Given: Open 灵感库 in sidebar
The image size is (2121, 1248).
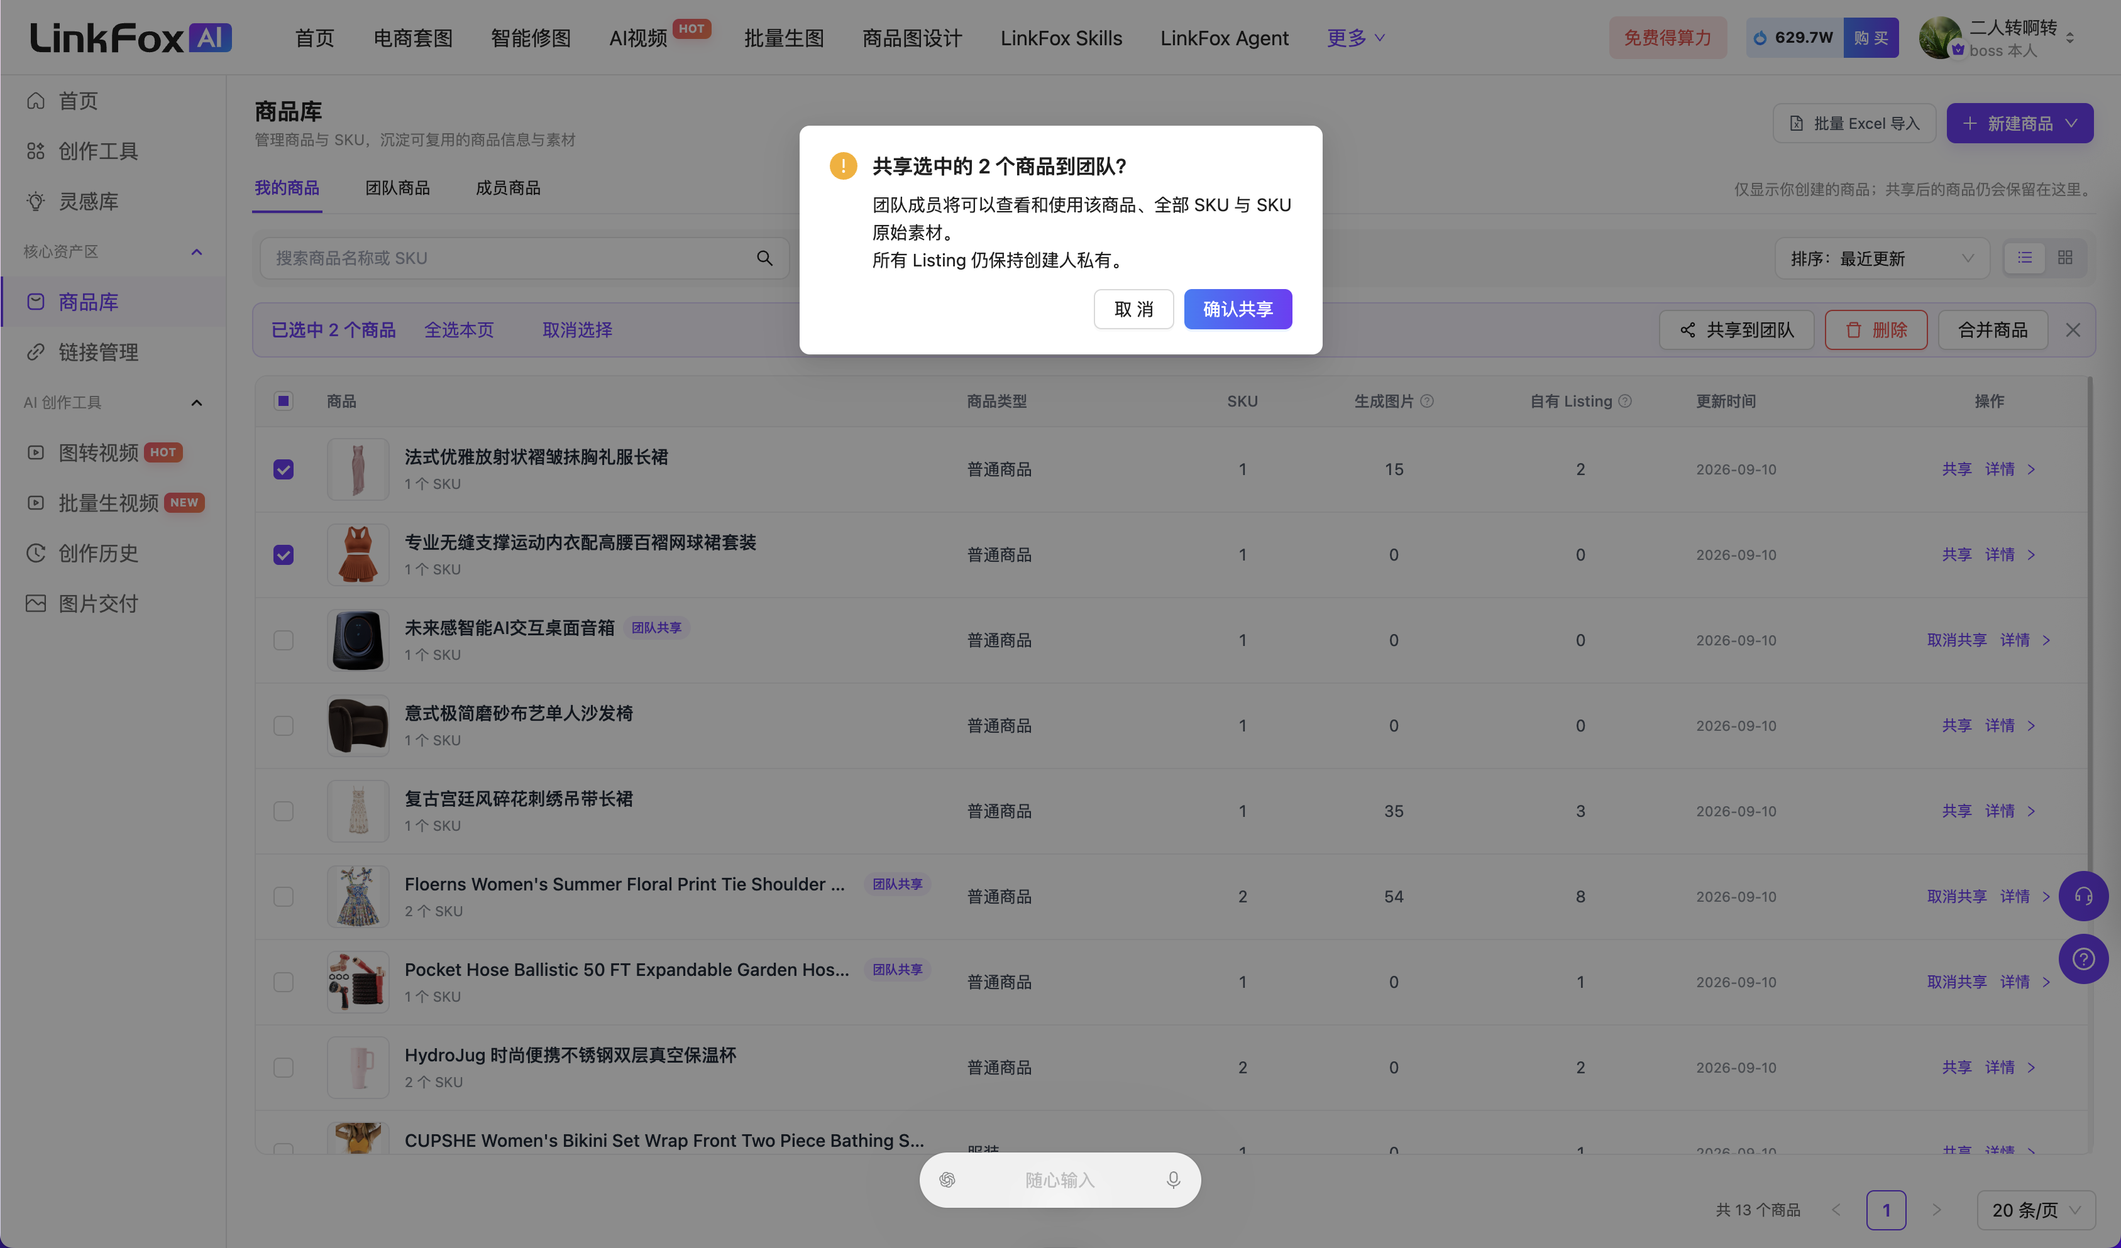Looking at the screenshot, I should (x=113, y=201).
